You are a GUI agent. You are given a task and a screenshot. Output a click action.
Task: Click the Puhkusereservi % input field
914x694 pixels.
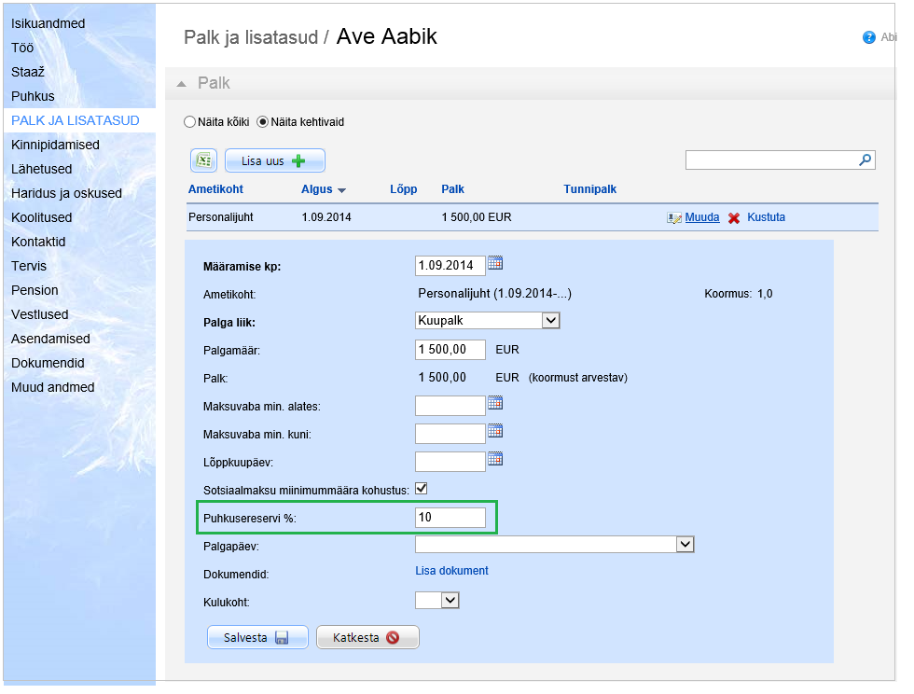450,517
